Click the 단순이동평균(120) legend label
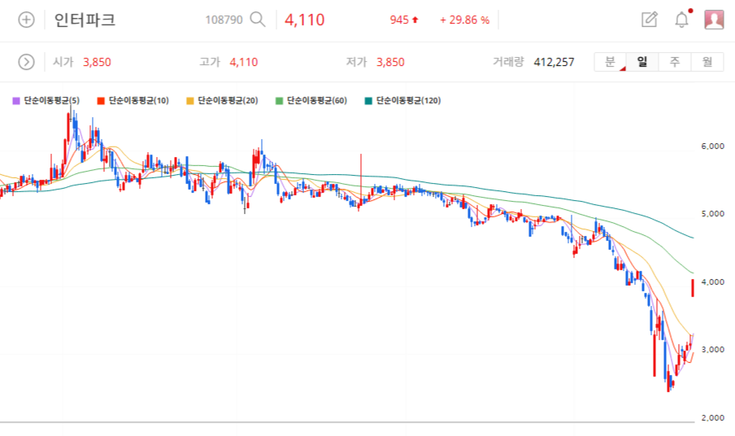The width and height of the screenshot is (735, 436). [x=408, y=100]
